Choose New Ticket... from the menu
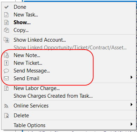137x132 pixels. click(28, 63)
